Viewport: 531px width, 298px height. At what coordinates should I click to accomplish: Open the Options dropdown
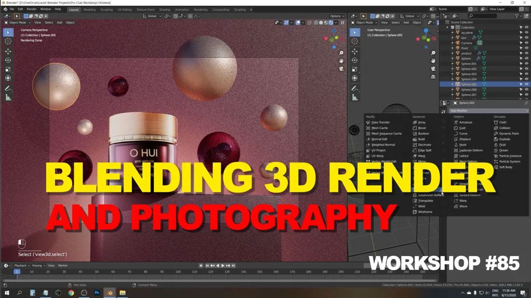click(x=337, y=16)
